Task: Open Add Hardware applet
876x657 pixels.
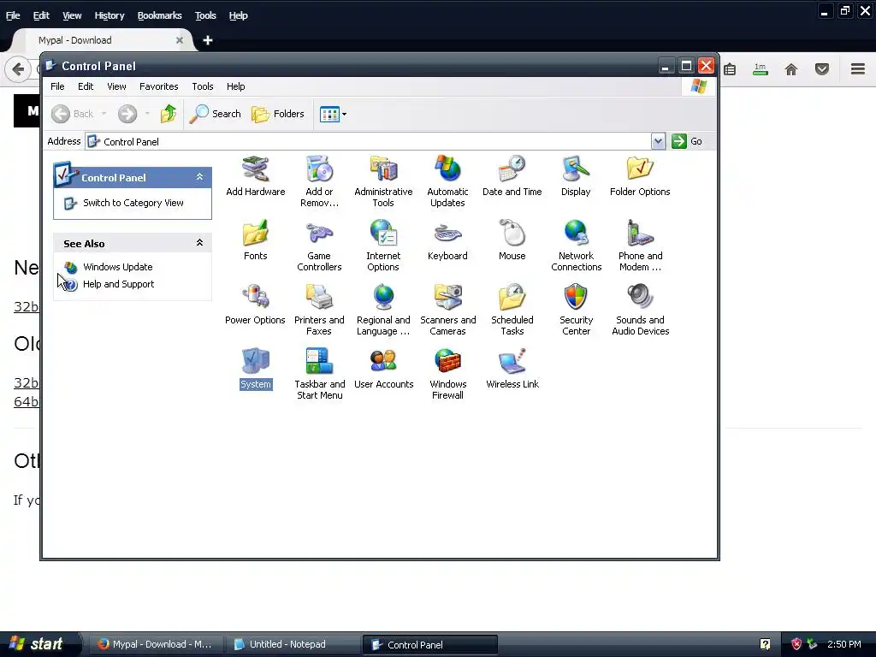Action: pyautogui.click(x=255, y=176)
